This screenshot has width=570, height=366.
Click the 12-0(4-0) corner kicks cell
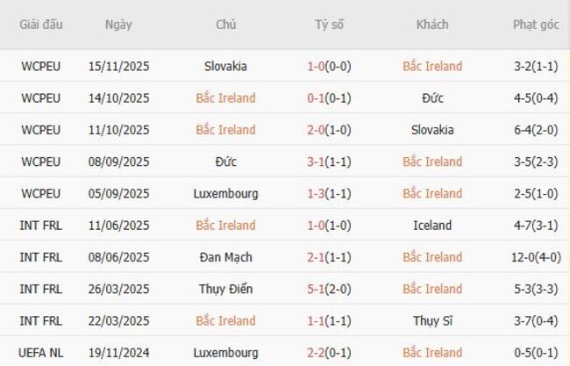pyautogui.click(x=535, y=257)
